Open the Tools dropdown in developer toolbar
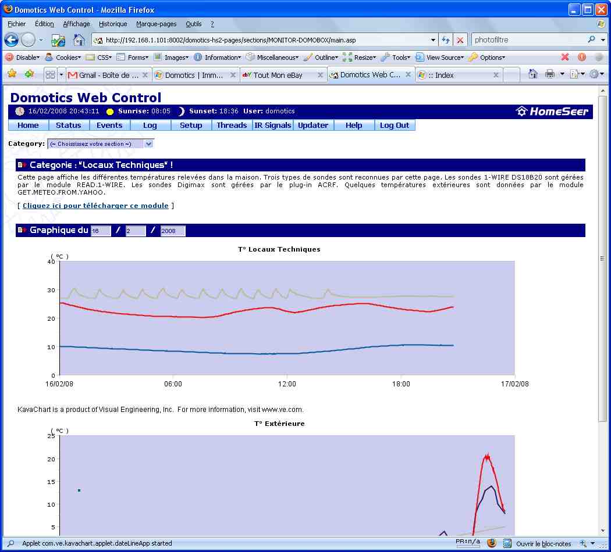The width and height of the screenshot is (611, 552). 396,57
